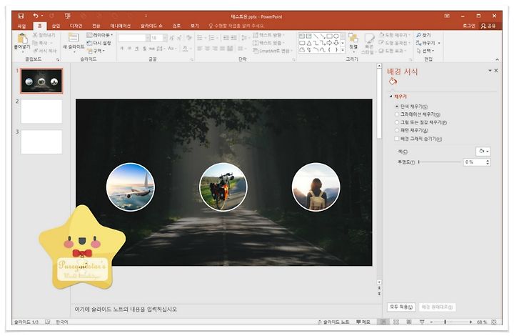The image size is (514, 336).
Task: Select slide 2 thumbnail
Action: [x=41, y=112]
